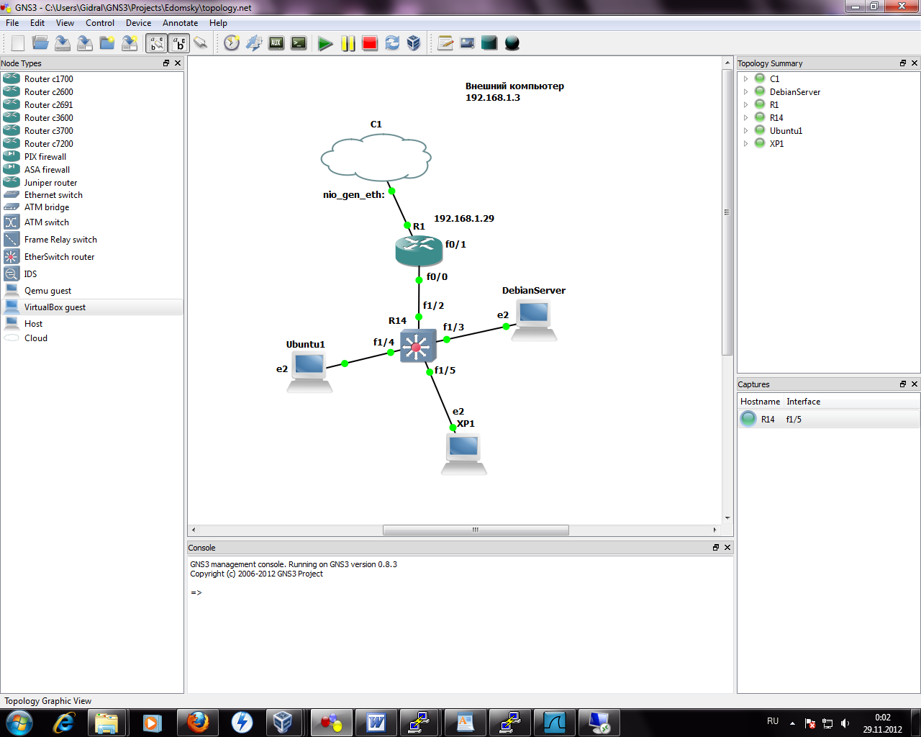Click the New blank topology icon
The height and width of the screenshot is (737, 921).
18,43
